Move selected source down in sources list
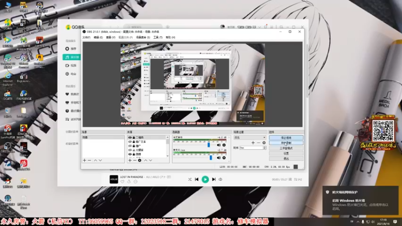This screenshot has height=226, width=402. point(151,160)
